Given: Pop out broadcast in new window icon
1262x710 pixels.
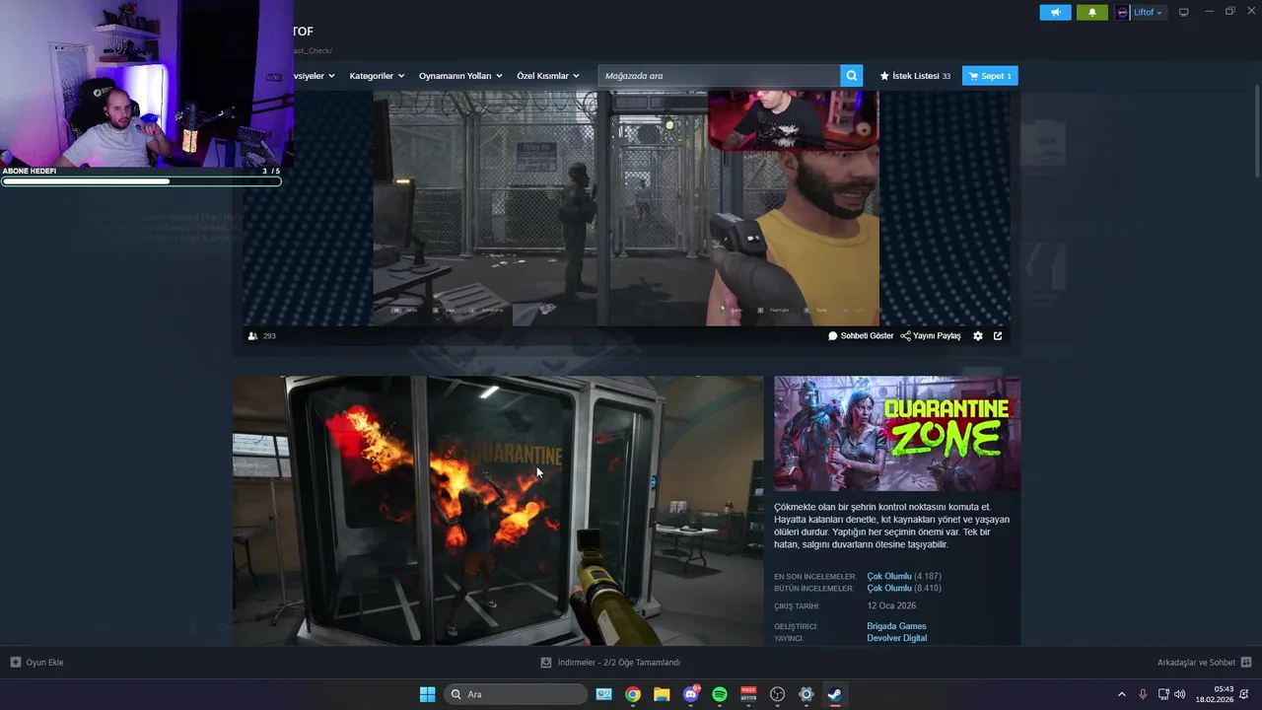Looking at the screenshot, I should 998,336.
